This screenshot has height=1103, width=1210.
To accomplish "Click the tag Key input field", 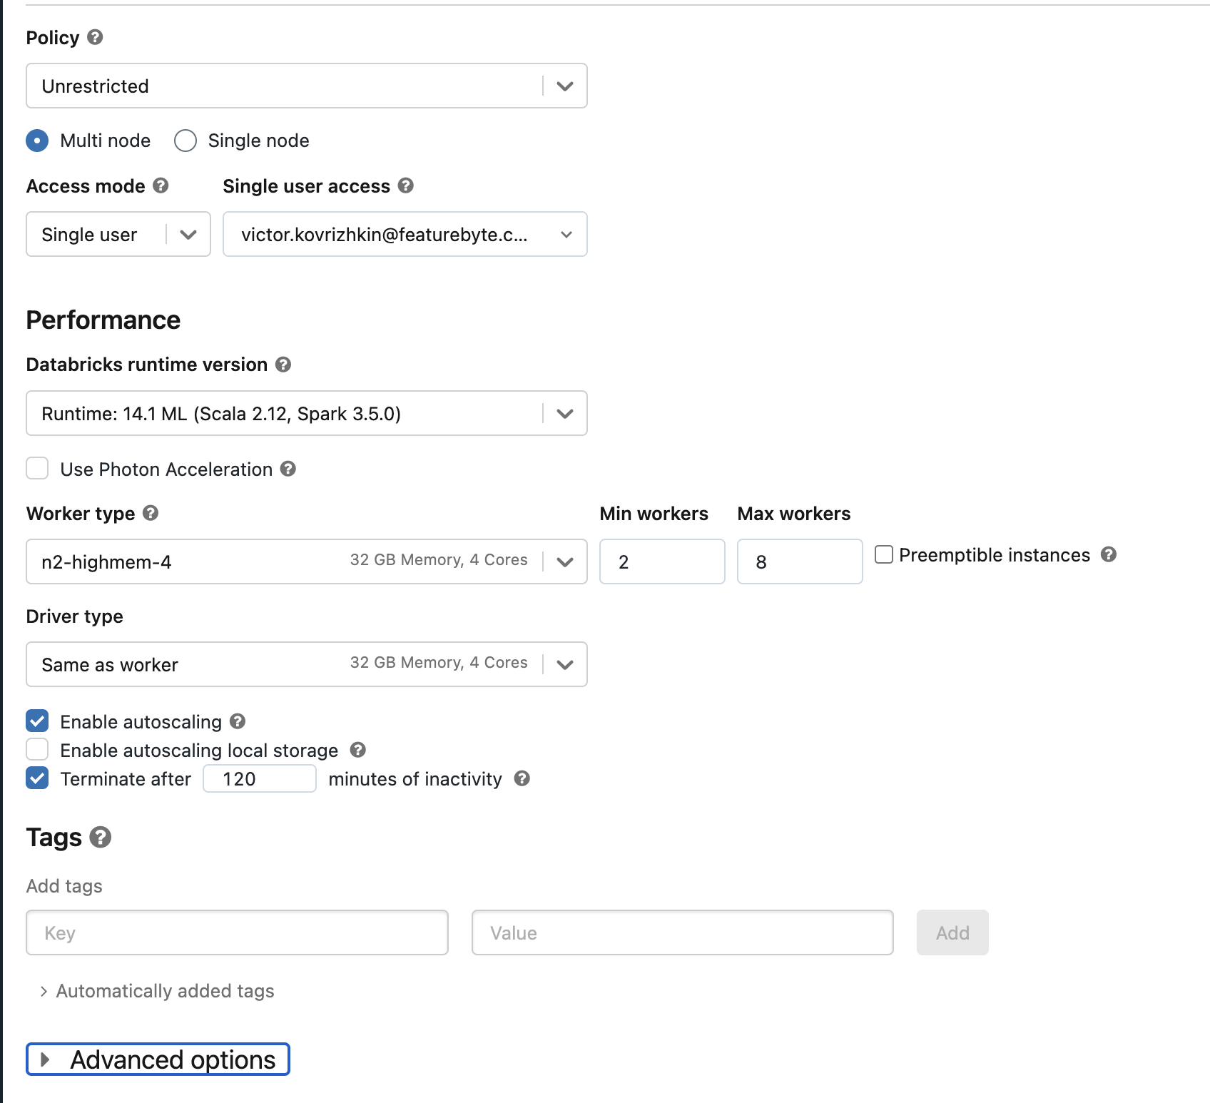I will coord(236,932).
